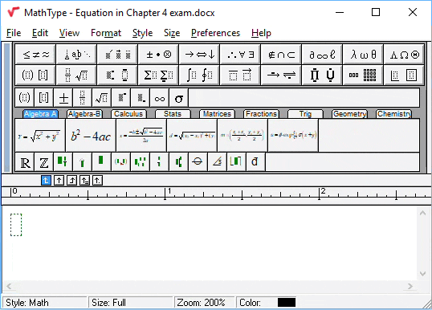Viewport: 432px width, 310px height.
Task: Open the logical symbols palette (∴ ∀ ∃)
Action: (240, 55)
